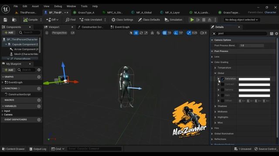Click the Saturation white color bar

(x=254, y=79)
